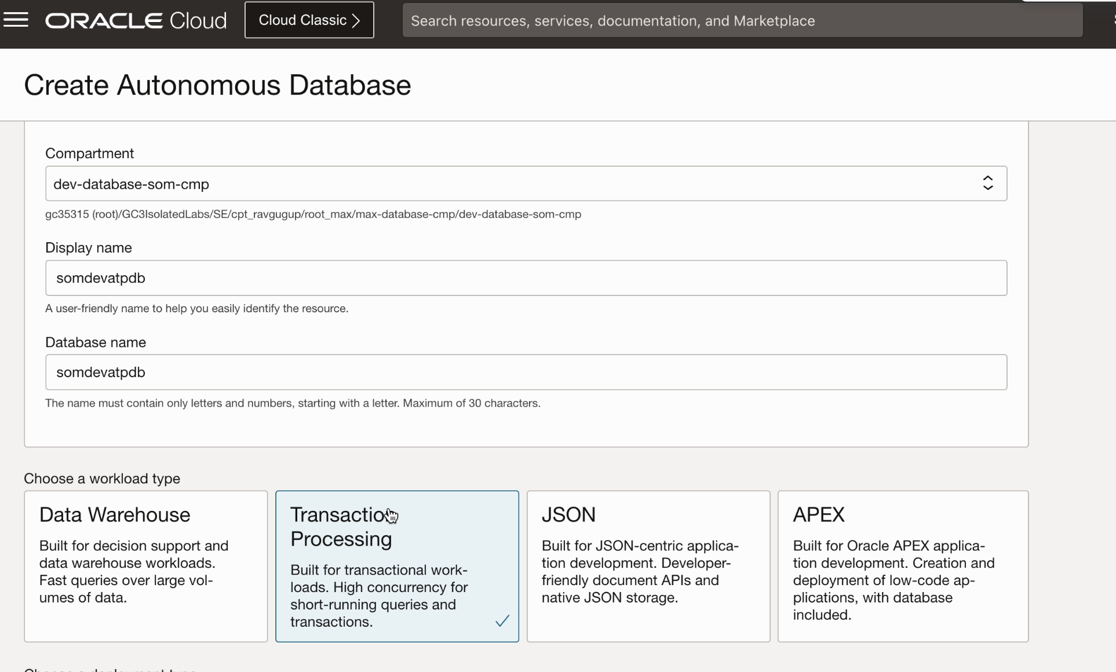Click into the Database name field
The width and height of the screenshot is (1116, 672).
coord(526,372)
